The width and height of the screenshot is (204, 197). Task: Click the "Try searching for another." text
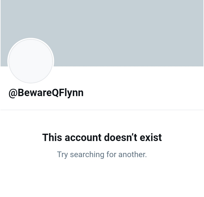click(x=102, y=155)
